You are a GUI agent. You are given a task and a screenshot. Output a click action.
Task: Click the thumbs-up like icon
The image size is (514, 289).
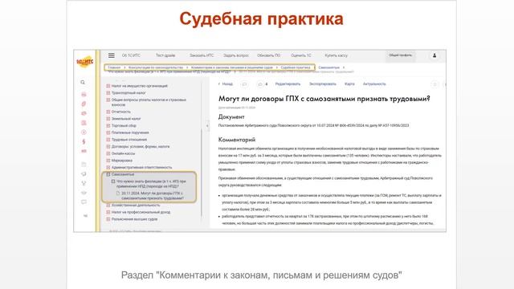coord(260,84)
